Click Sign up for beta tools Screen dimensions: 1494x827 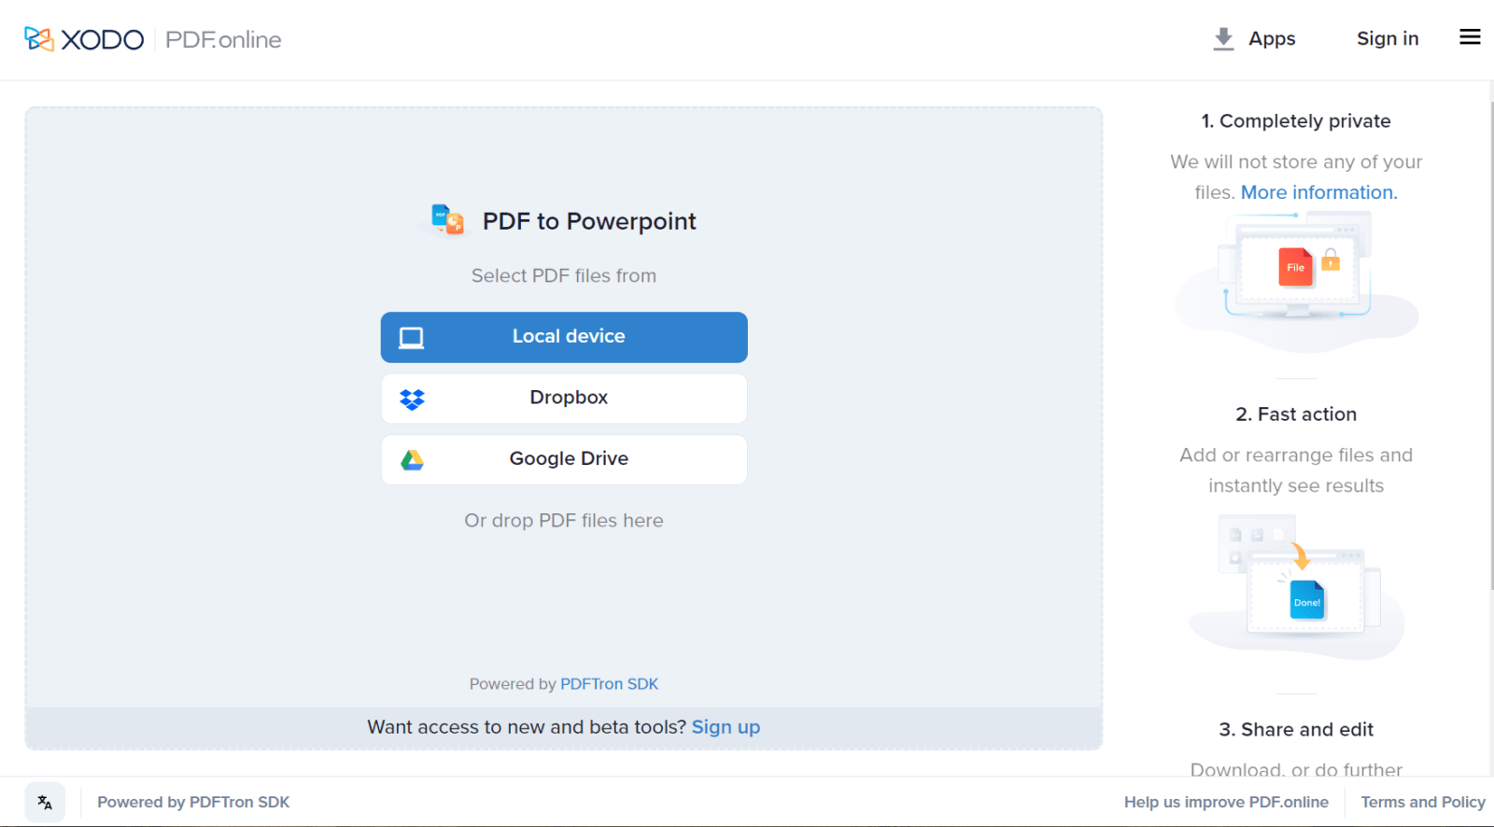pyautogui.click(x=726, y=727)
